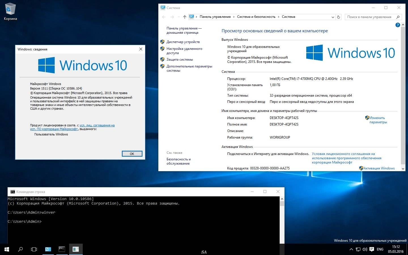Viewport: 408px width, 255px height.
Task: Open Task View on the taskbar
Action: click(34, 249)
